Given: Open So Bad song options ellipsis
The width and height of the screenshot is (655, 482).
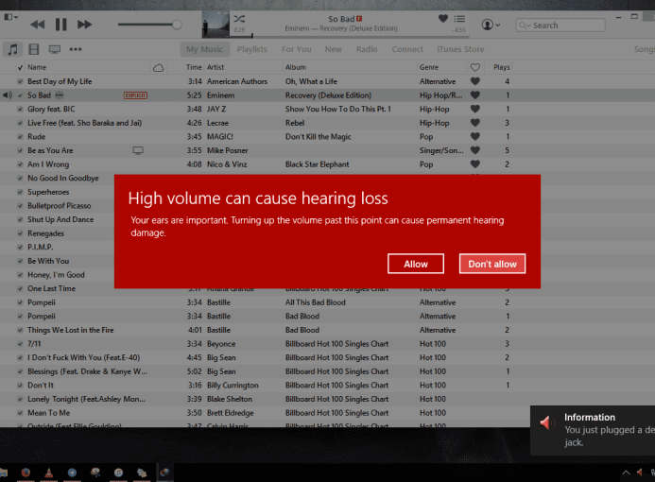Looking at the screenshot, I should [60, 95].
